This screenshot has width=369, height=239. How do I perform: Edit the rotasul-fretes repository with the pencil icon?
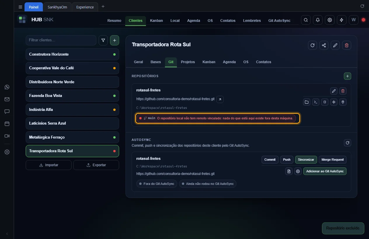pyautogui.click(x=334, y=91)
